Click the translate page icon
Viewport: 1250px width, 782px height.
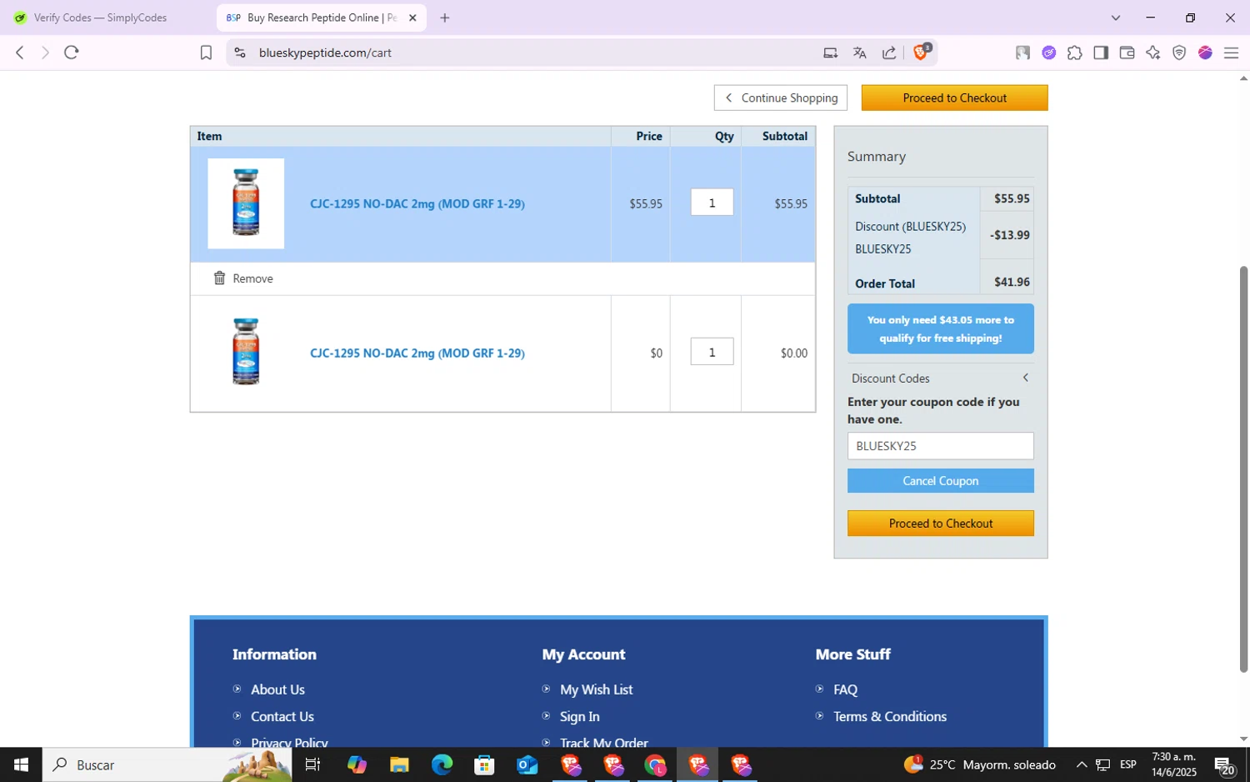860,53
